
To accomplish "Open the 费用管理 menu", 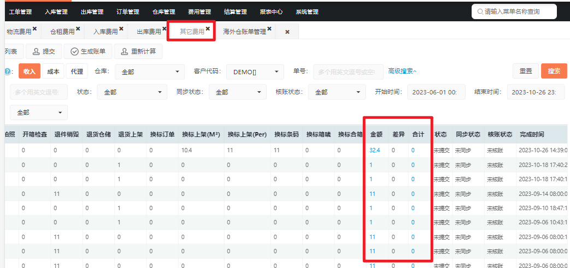I will coord(199,12).
